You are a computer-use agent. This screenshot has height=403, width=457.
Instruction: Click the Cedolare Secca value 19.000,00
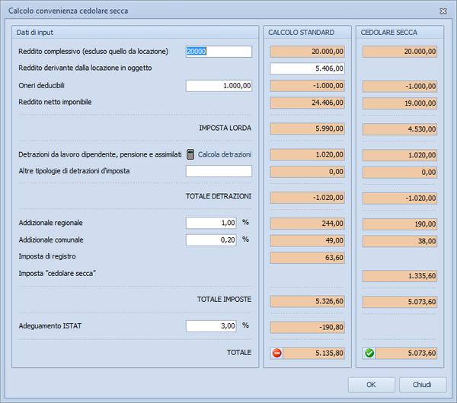(400, 103)
